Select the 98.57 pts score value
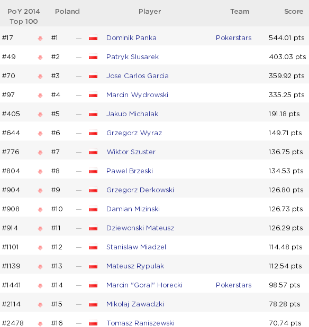The height and width of the screenshot is (327, 309). pyautogui.click(x=284, y=285)
